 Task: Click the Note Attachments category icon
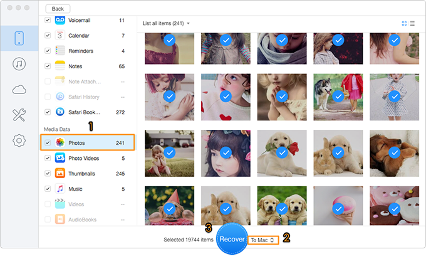click(x=60, y=82)
